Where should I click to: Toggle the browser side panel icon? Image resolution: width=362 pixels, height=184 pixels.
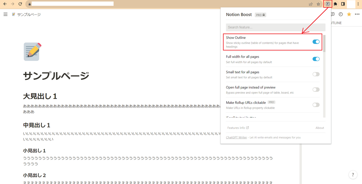pyautogui.click(x=343, y=4)
